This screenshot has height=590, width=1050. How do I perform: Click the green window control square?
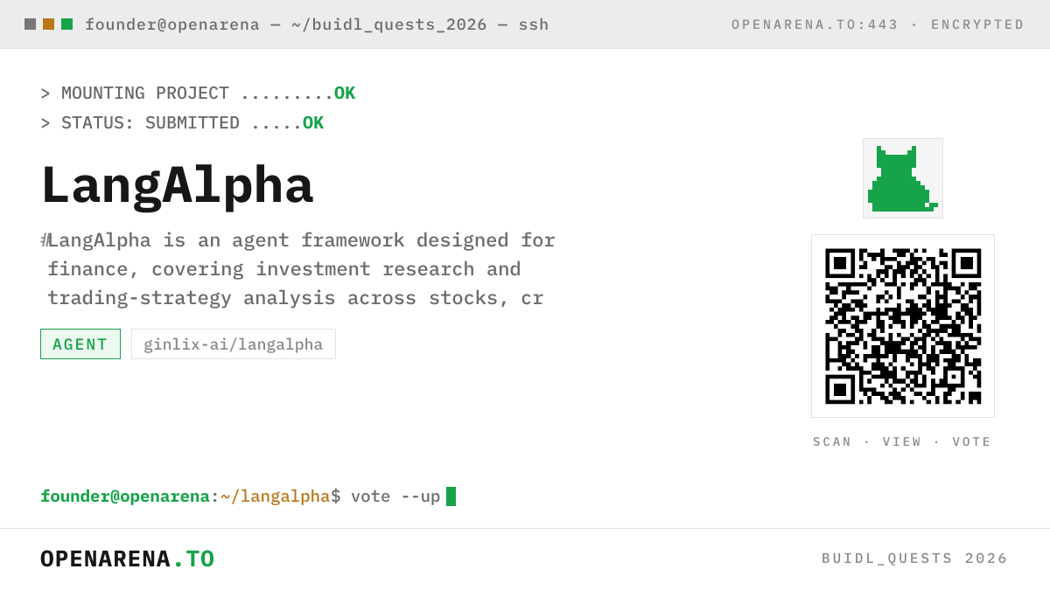coord(66,24)
